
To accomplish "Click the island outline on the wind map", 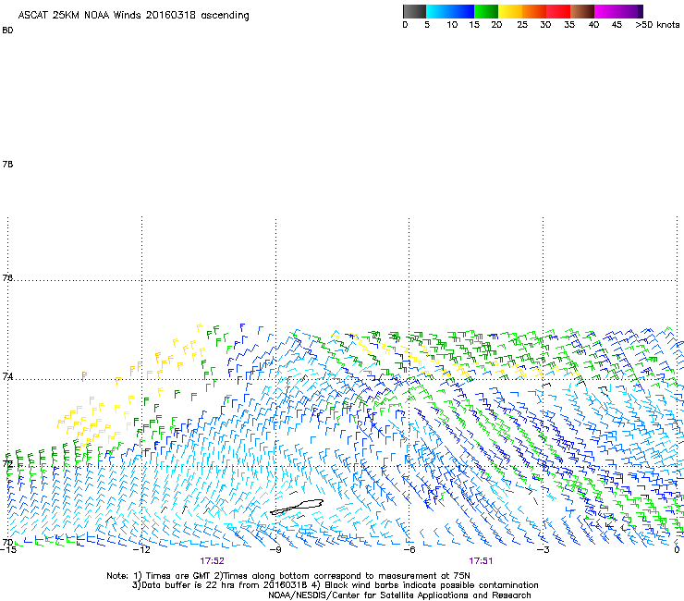I will click(297, 507).
